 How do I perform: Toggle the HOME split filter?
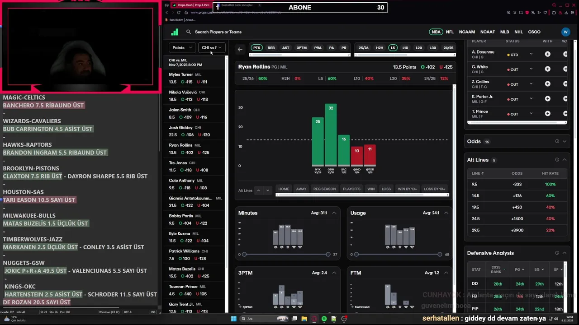[x=284, y=189]
